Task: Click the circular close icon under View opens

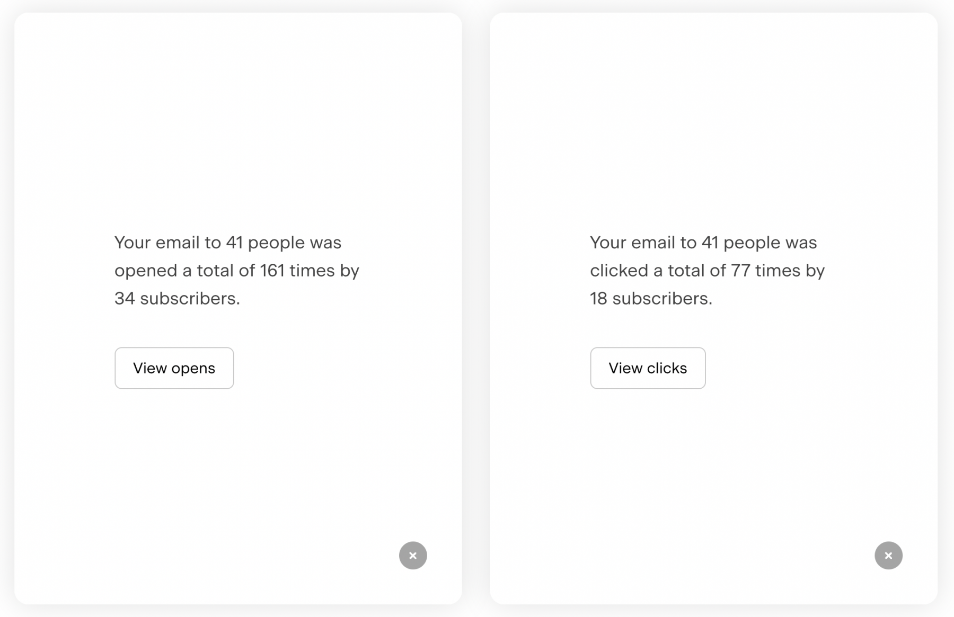Action: tap(413, 555)
